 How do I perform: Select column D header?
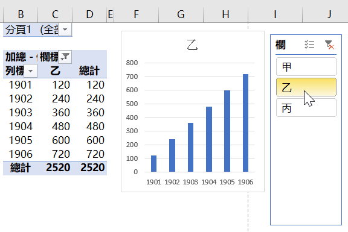tap(89, 14)
